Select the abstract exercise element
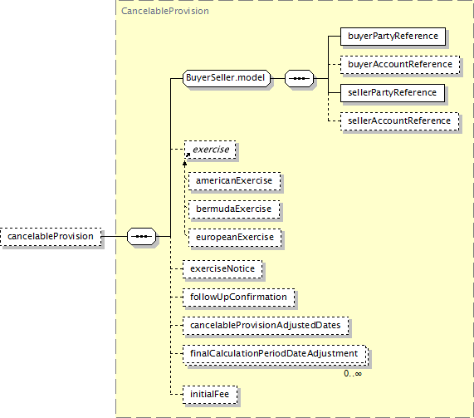The image size is (474, 418). (210, 150)
